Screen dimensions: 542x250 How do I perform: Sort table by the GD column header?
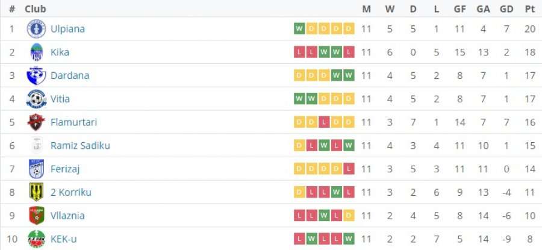[506, 9]
